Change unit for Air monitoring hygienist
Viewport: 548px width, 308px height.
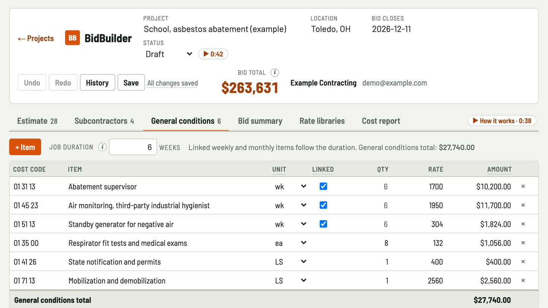(290, 205)
